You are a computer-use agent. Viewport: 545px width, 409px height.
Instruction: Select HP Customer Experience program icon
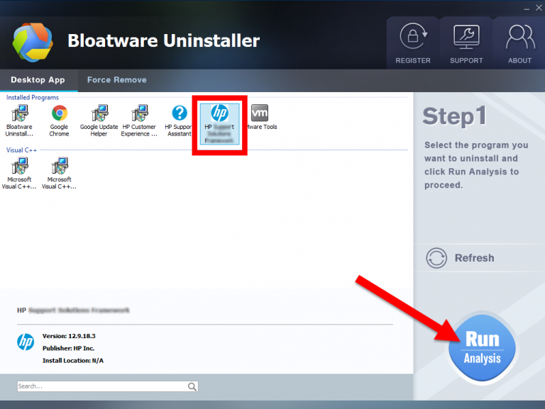coord(139,119)
